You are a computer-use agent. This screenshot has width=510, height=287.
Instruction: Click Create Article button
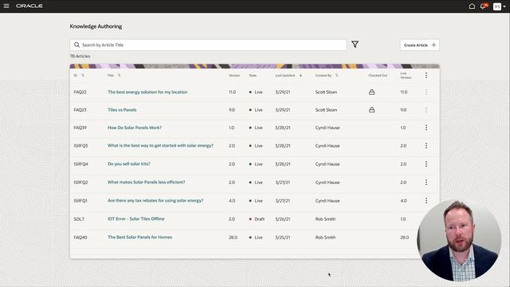click(420, 45)
